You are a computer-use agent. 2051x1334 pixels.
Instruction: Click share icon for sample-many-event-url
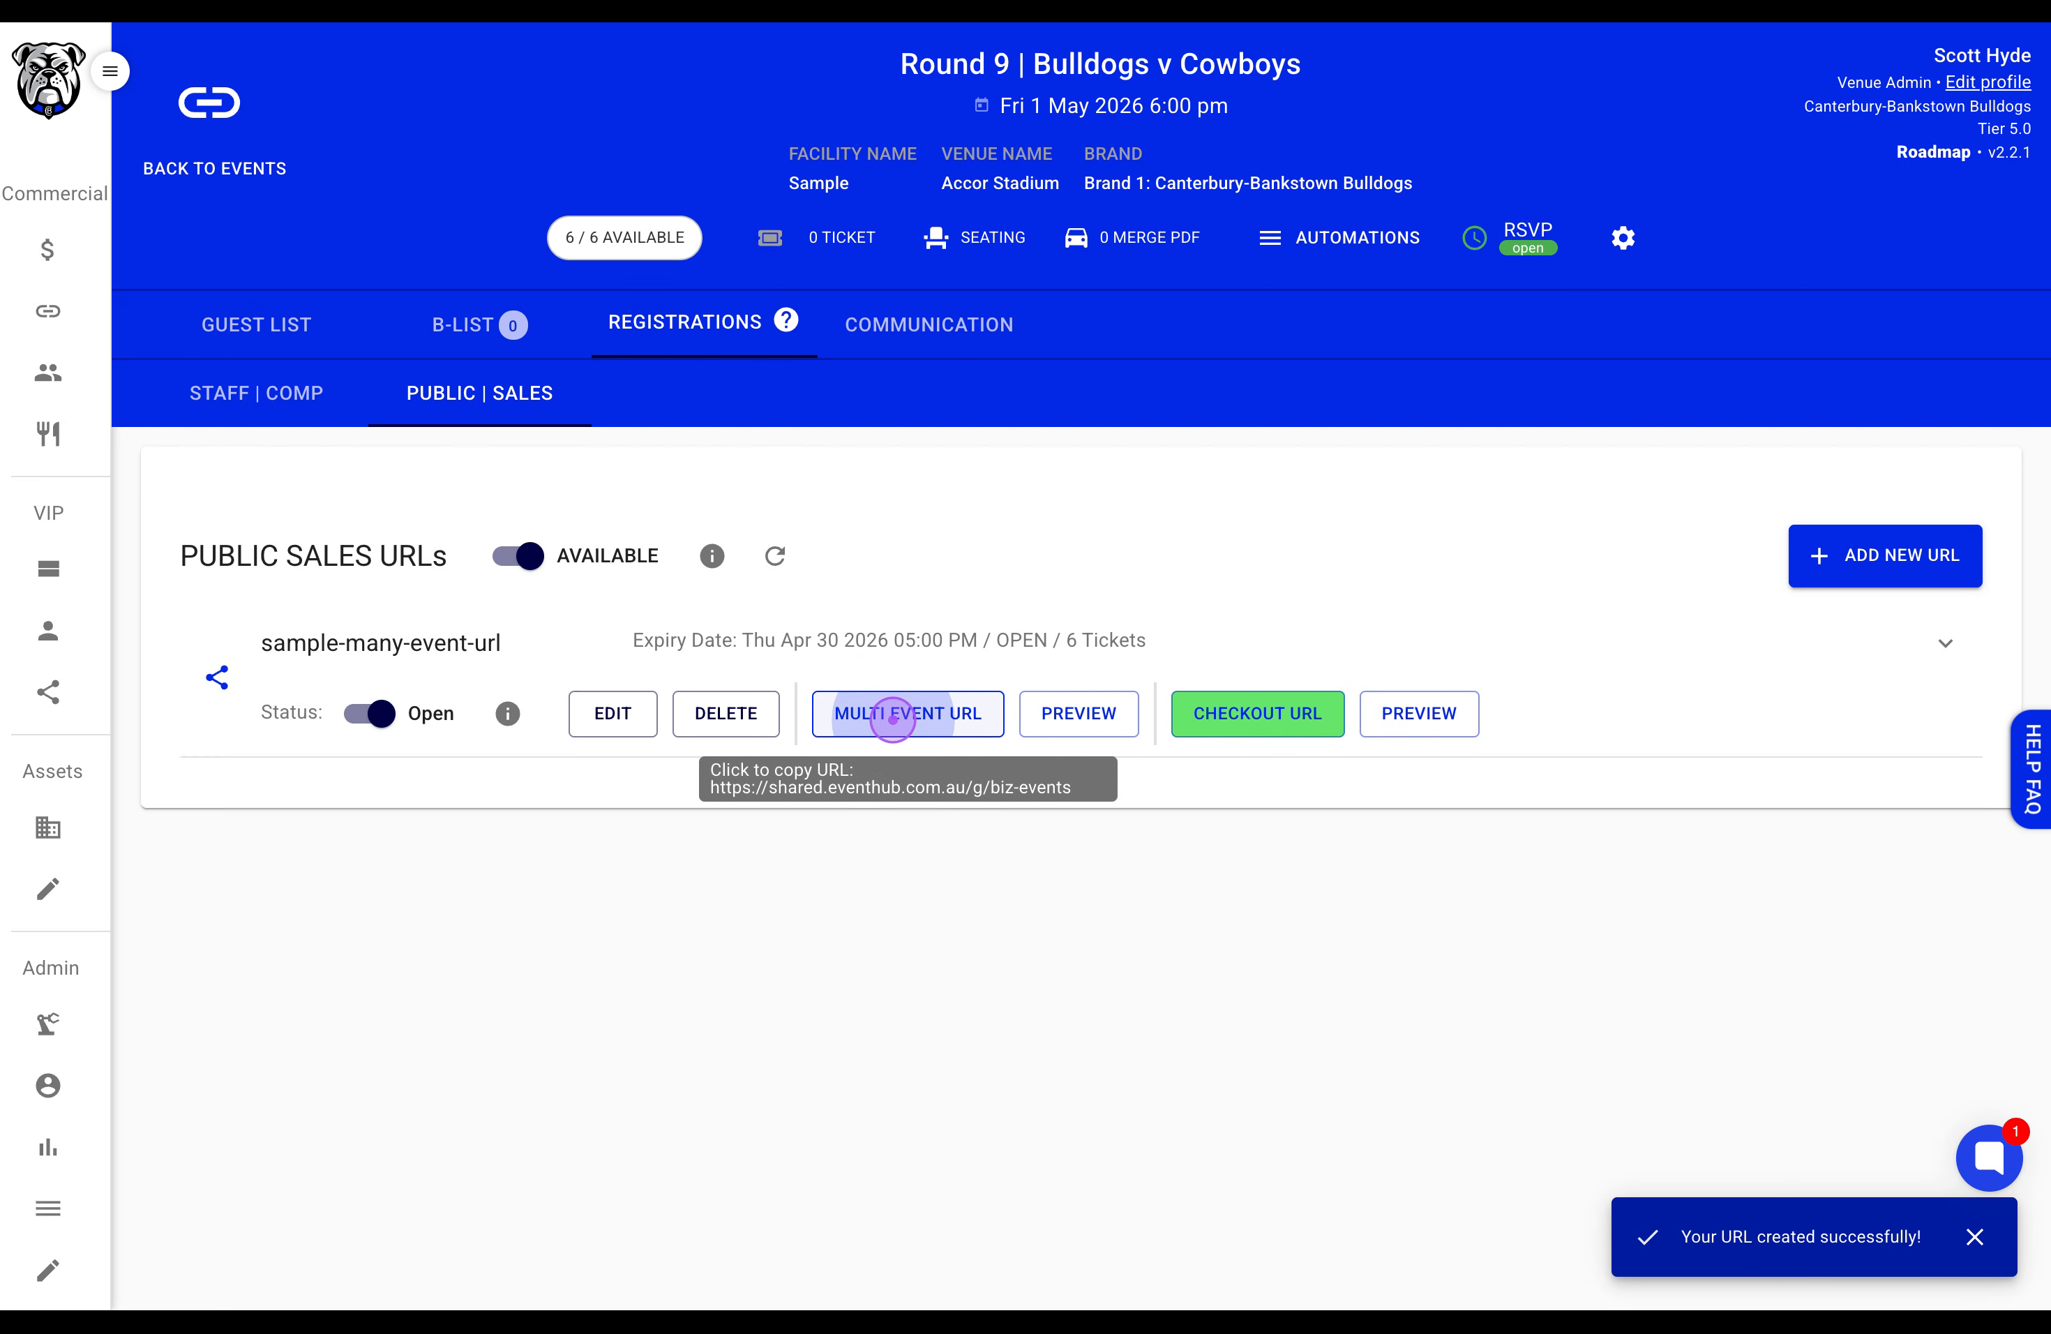tap(217, 677)
